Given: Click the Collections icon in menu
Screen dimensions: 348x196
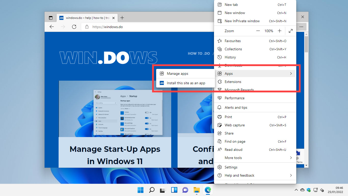Looking at the screenshot, I should 220,49.
